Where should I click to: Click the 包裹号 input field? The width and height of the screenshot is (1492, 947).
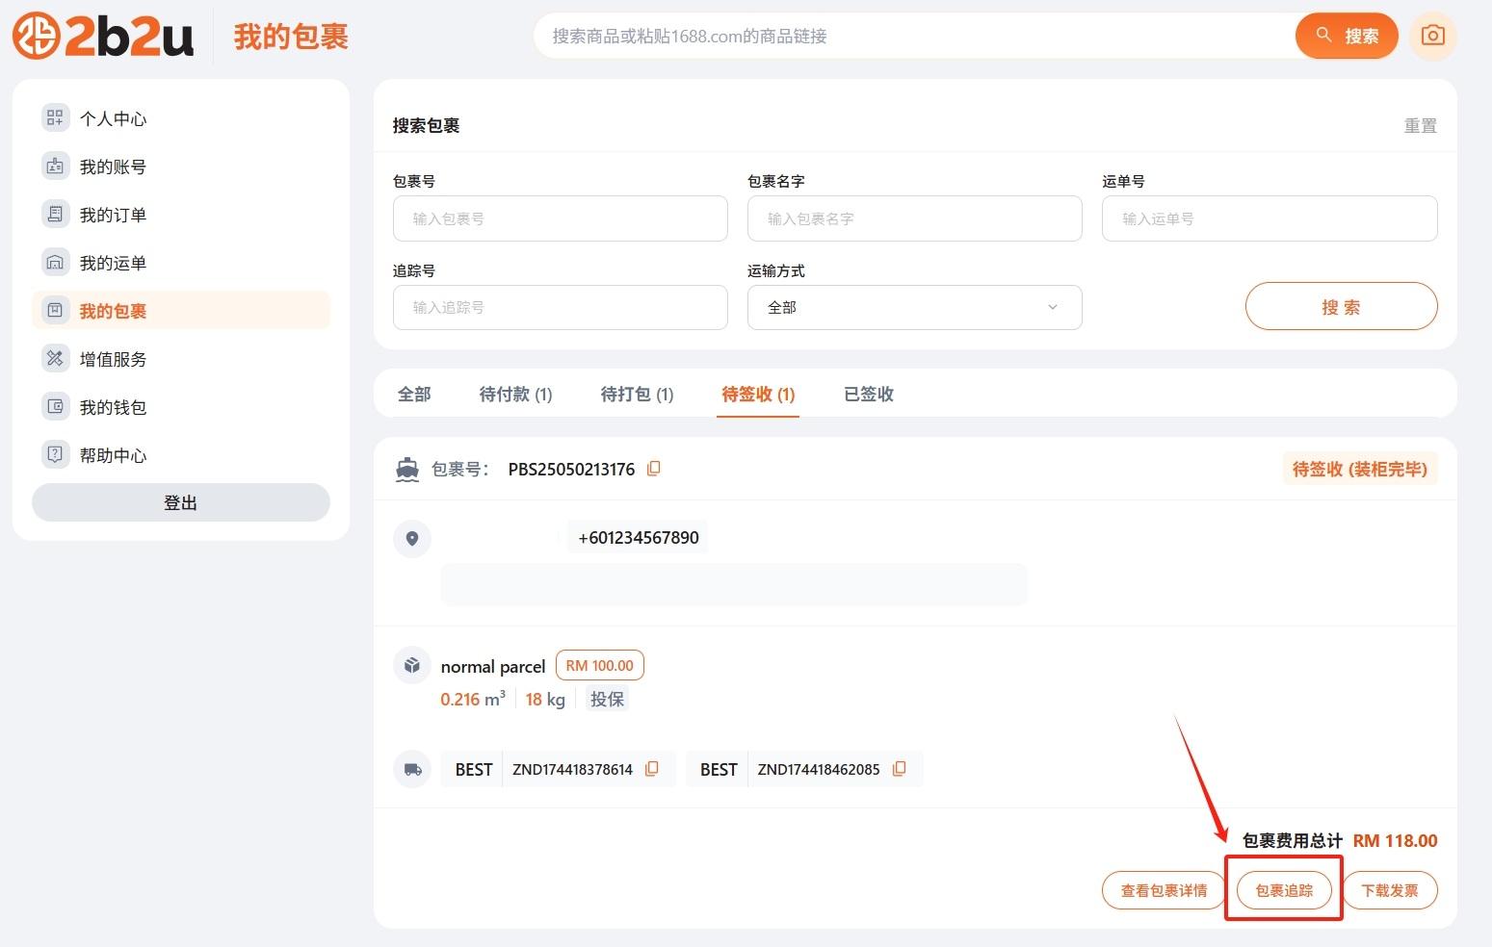[560, 218]
